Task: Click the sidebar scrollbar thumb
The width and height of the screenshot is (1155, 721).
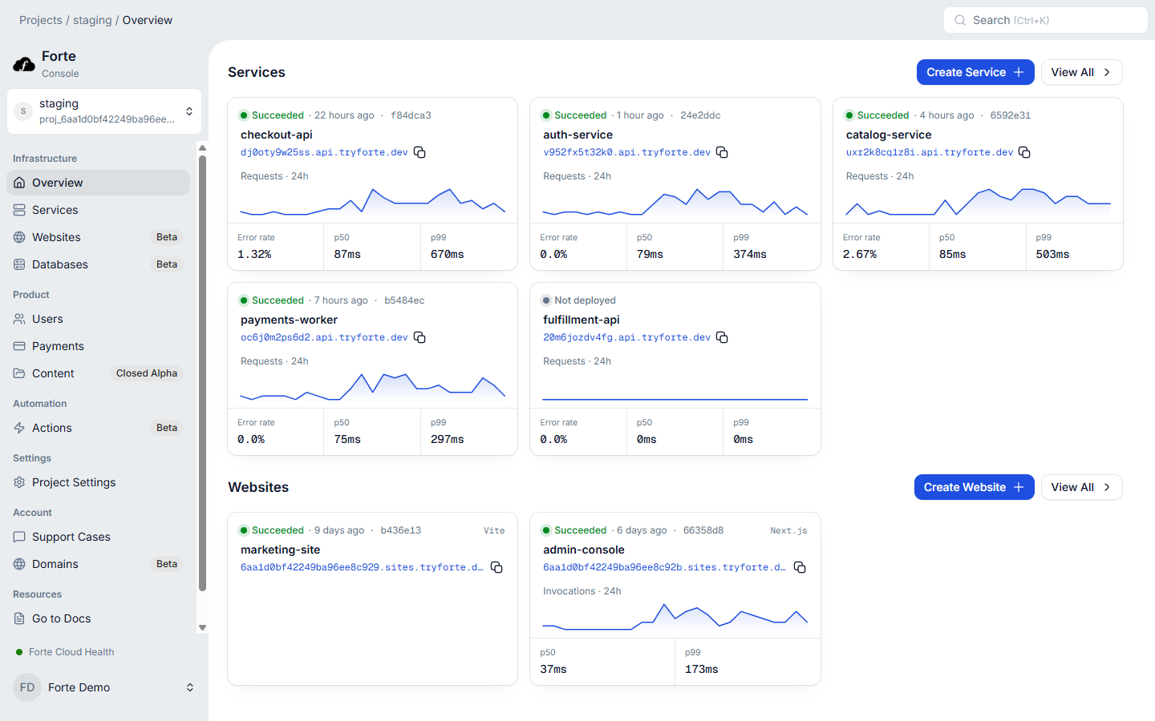Action: 202,373
